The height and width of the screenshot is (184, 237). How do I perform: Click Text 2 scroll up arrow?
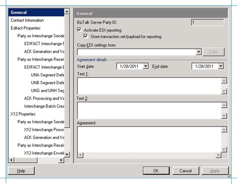coord(224,105)
